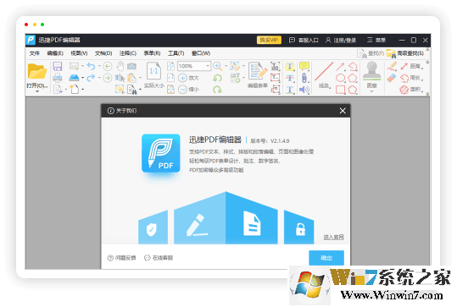Image resolution: width=457 pixels, height=307 pixels.
Task: Open the Tools menu (T)
Action: [x=176, y=53]
